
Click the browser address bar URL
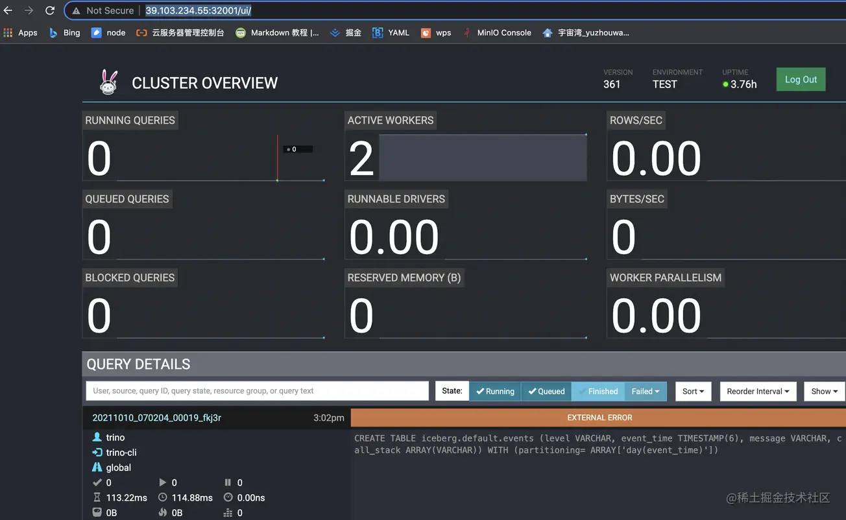click(198, 10)
